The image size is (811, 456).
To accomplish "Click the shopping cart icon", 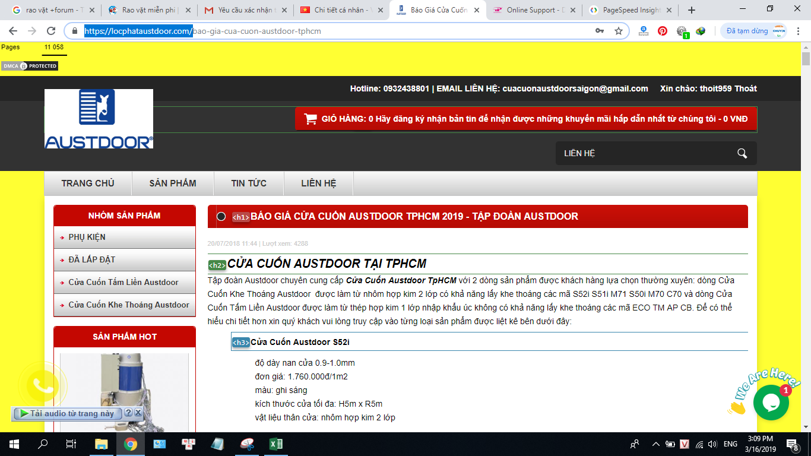I will pyautogui.click(x=310, y=119).
